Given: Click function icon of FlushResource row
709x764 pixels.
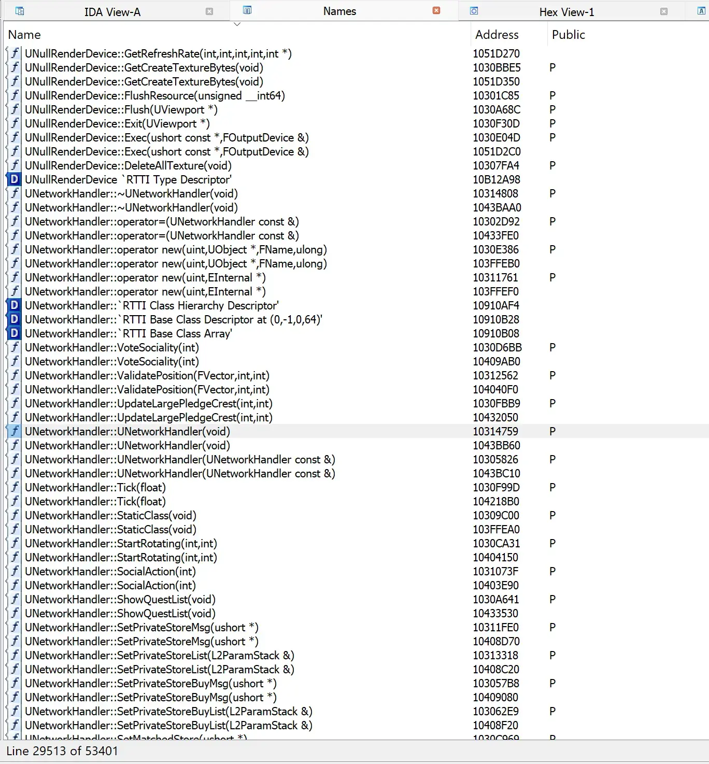Looking at the screenshot, I should coord(15,95).
